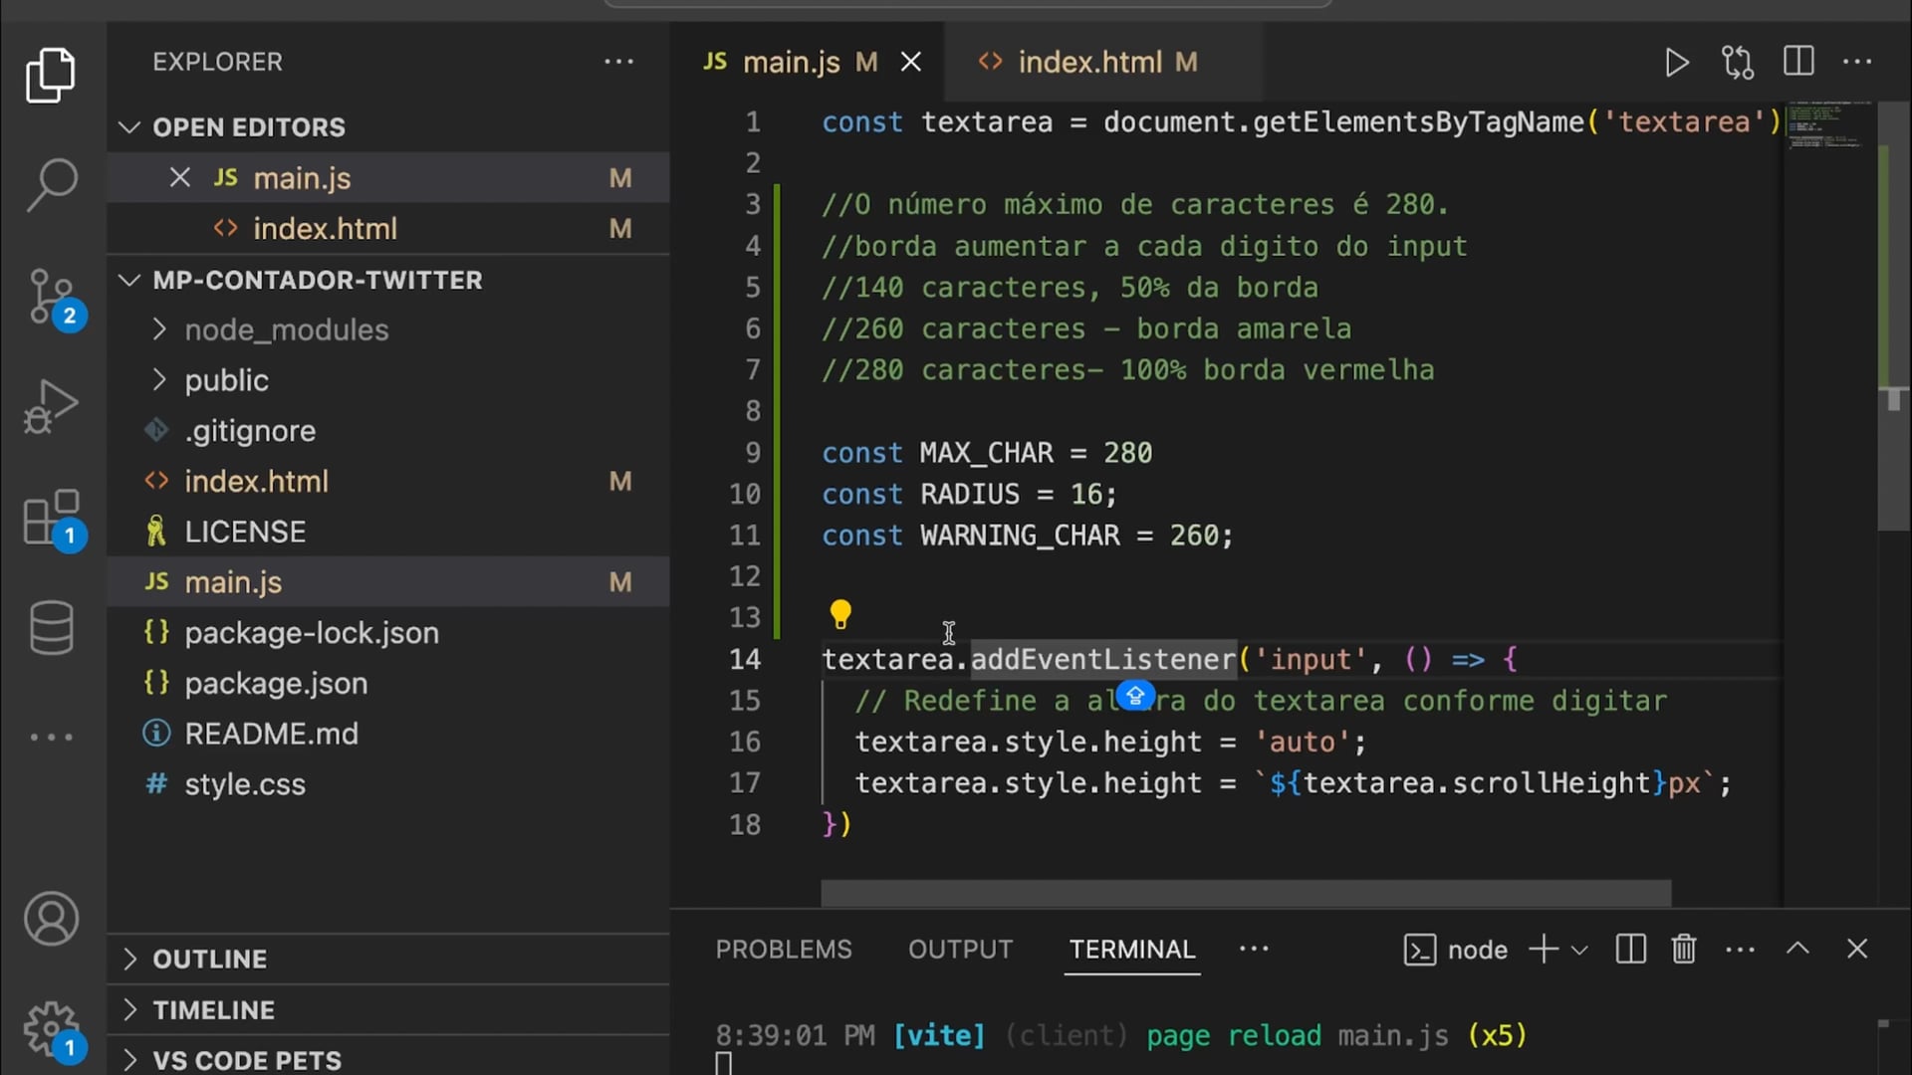Open style.css from the file tree
The height and width of the screenshot is (1075, 1912).
pos(245,784)
